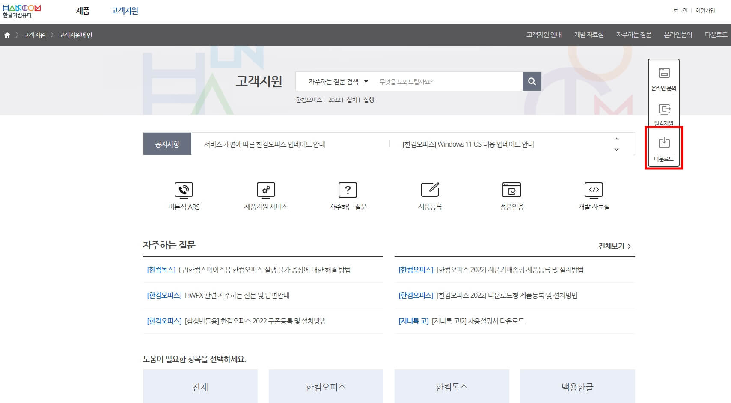This screenshot has width=731, height=403.
Task: Expand 자주하는 질문 검색 dropdown
Action: [338, 81]
